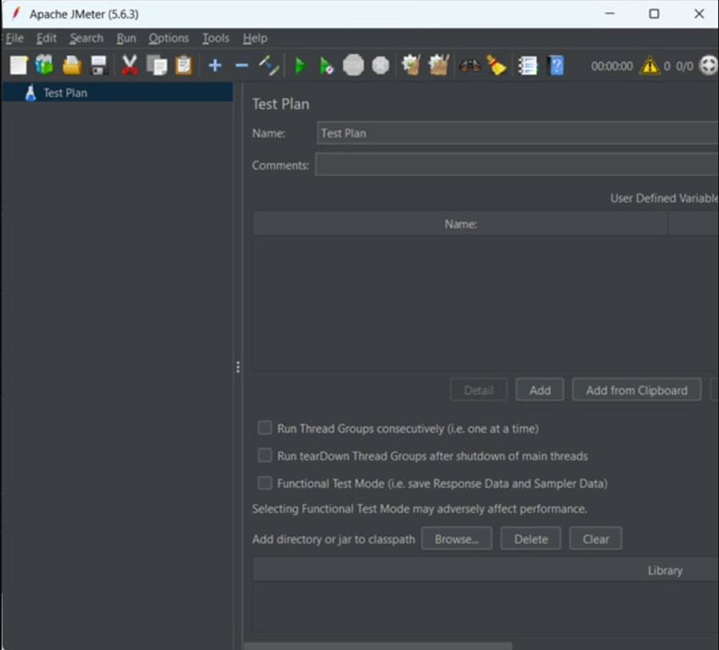Click the remote engines icon near thread count
Image resolution: width=719 pixels, height=650 pixels.
coord(709,65)
